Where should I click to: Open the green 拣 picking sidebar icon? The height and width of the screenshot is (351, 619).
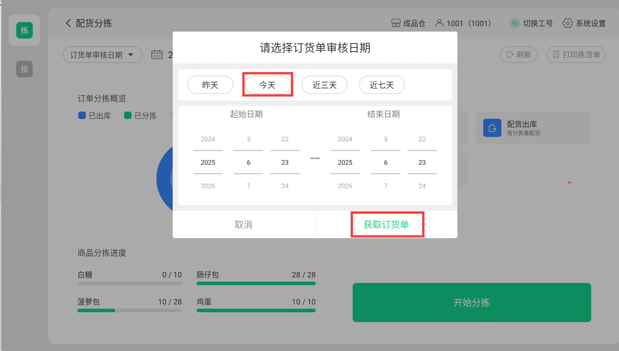click(x=24, y=30)
